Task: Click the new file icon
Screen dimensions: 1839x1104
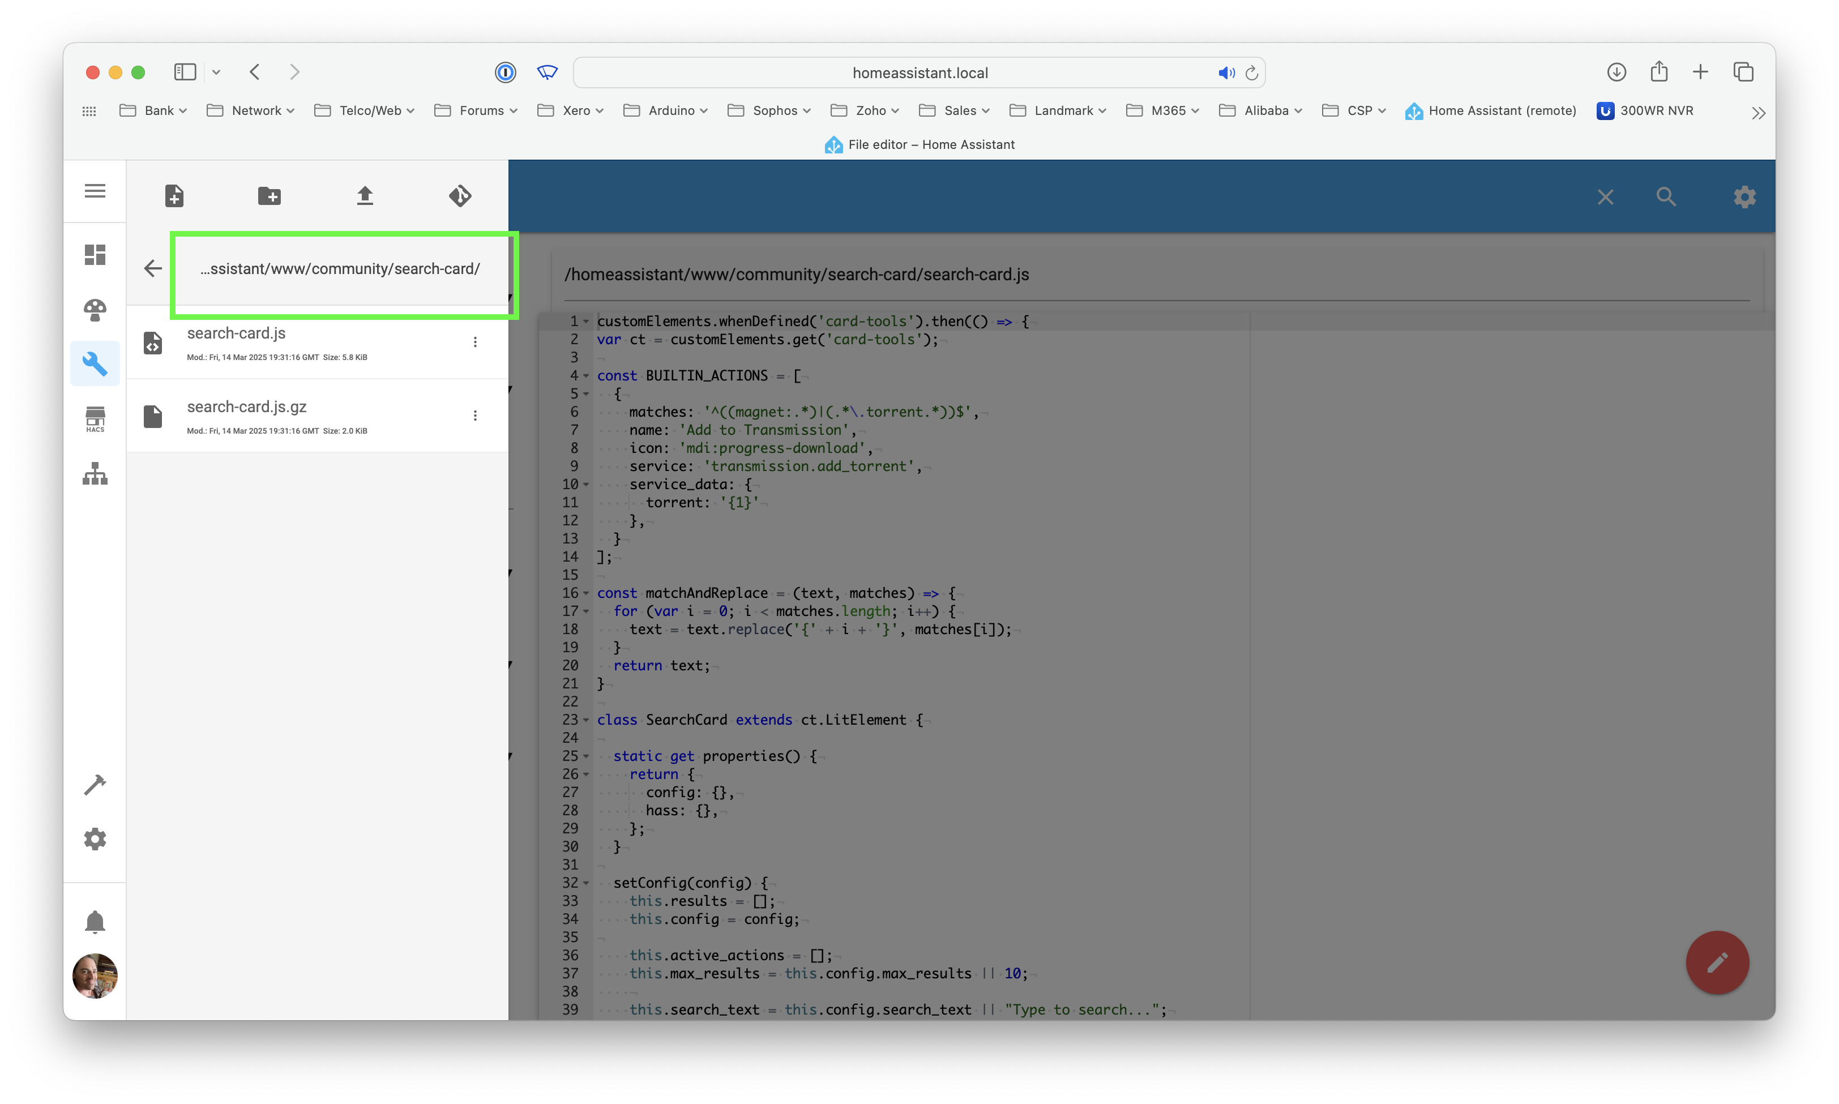Action: (x=174, y=196)
